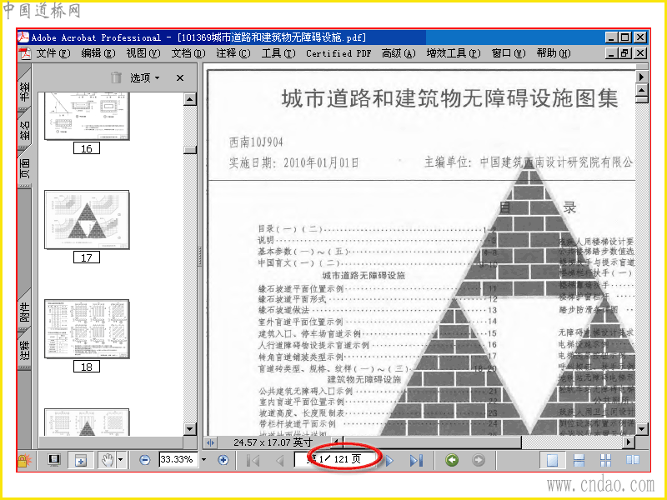Close the Pages panel with the X

[x=180, y=77]
